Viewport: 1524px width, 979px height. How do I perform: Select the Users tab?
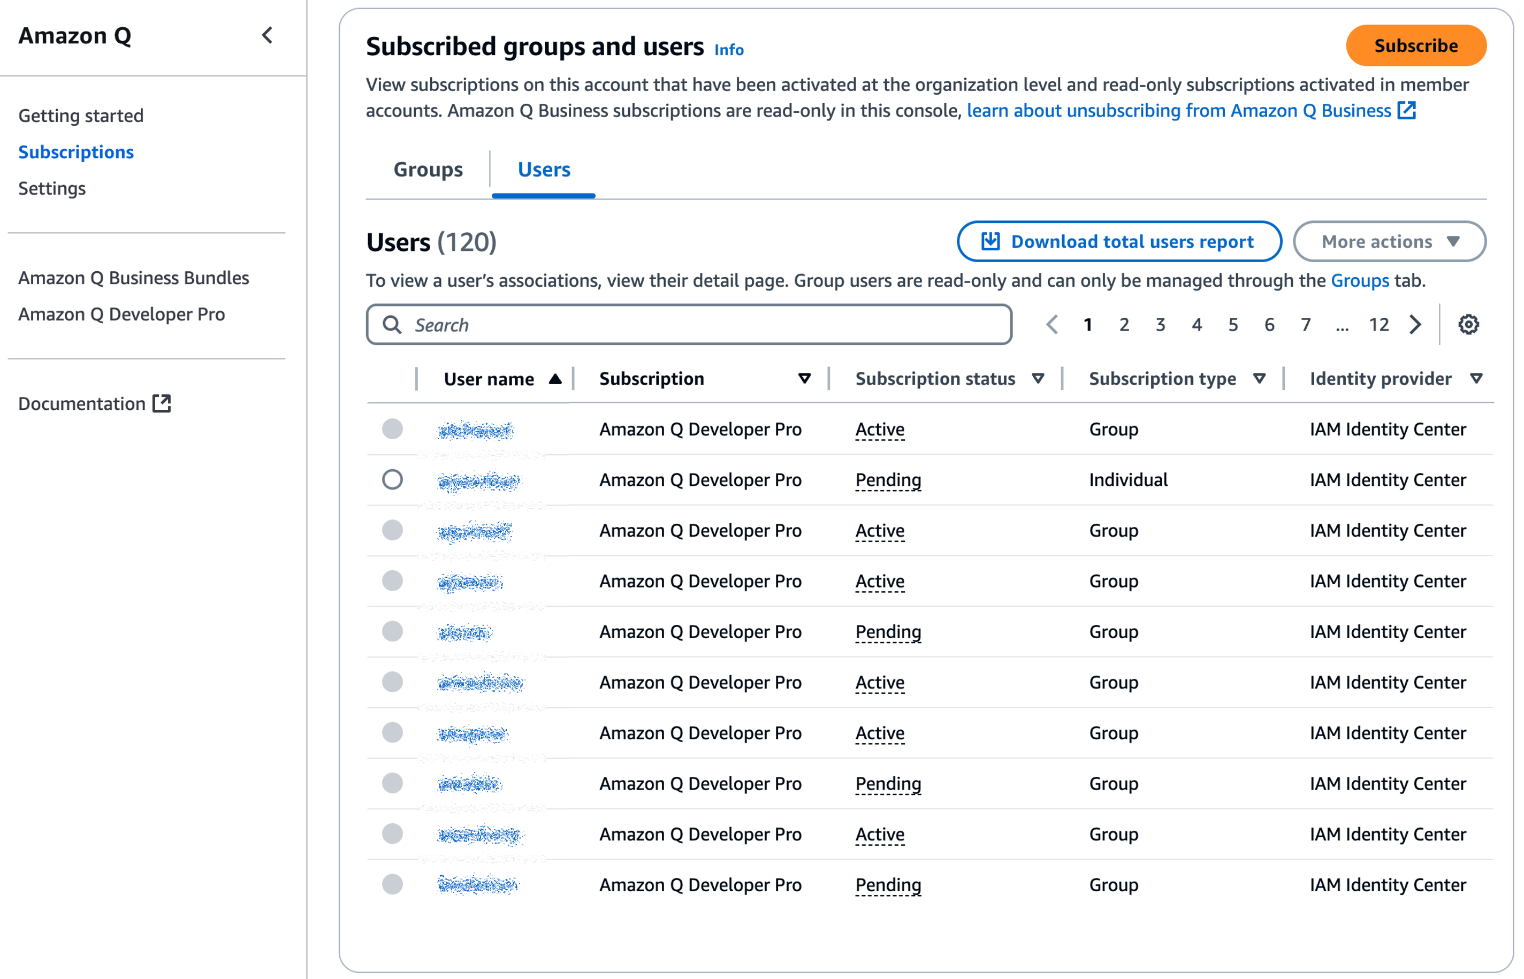543,169
